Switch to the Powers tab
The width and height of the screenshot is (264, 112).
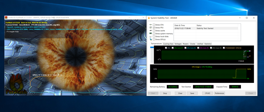point(186,44)
